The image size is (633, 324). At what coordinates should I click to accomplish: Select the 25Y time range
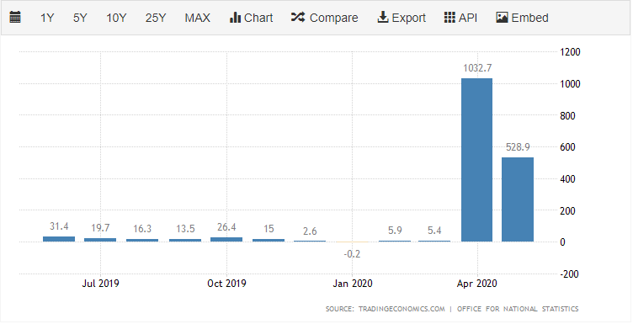point(156,18)
